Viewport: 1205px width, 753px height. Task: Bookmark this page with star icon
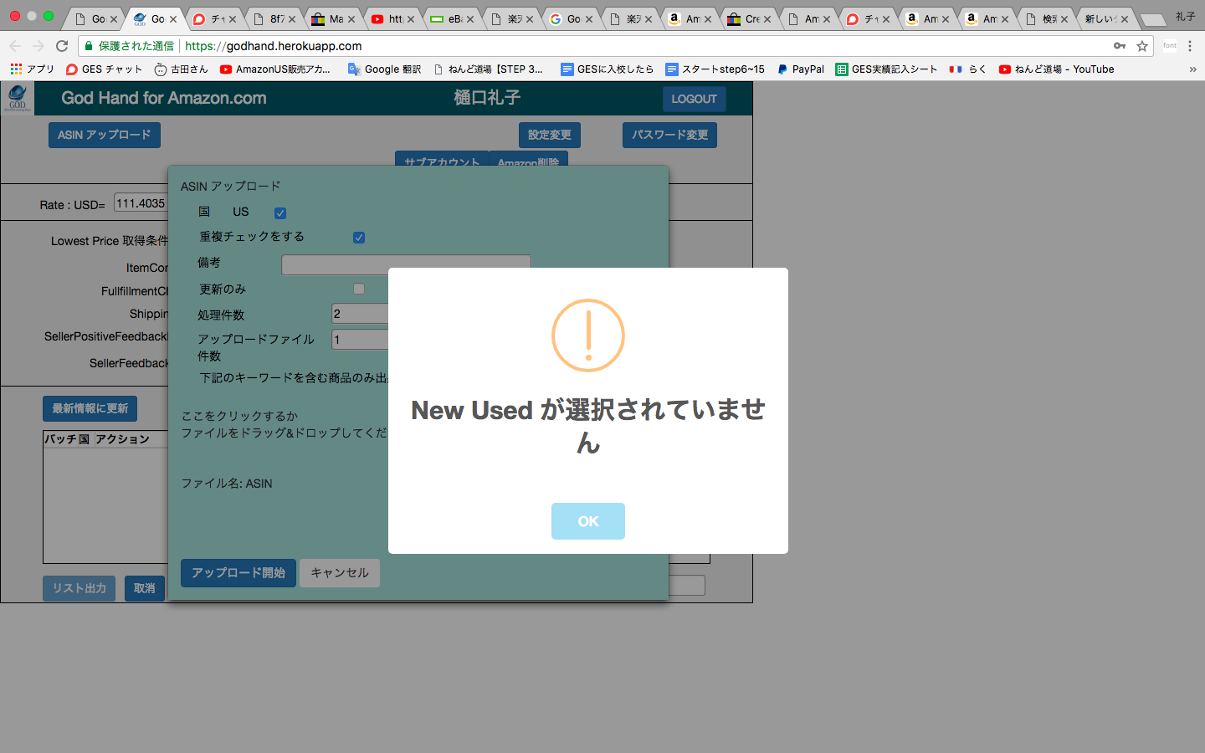[x=1142, y=46]
